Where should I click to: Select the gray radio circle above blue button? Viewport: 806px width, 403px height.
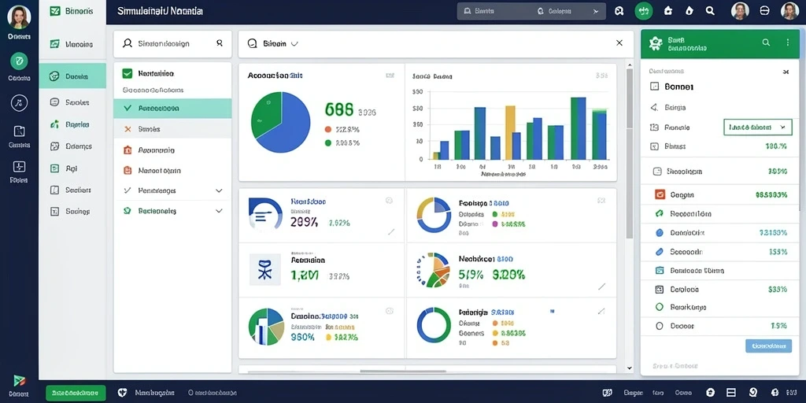tap(660, 326)
